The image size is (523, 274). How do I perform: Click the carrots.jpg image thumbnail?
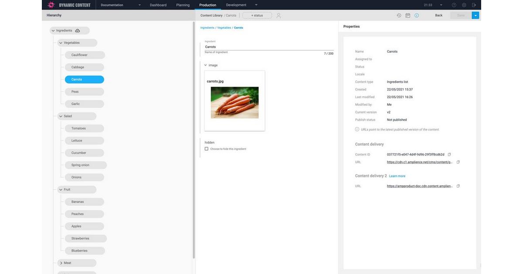tap(234, 103)
